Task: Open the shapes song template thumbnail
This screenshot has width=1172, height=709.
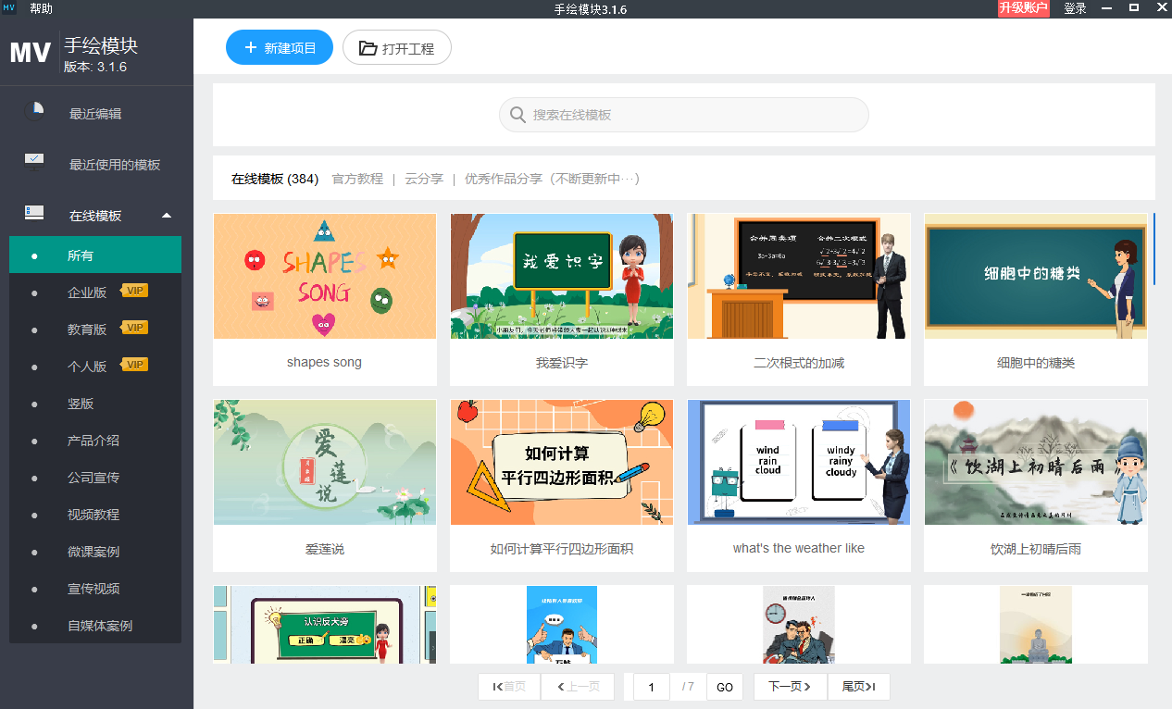Action: tap(325, 276)
